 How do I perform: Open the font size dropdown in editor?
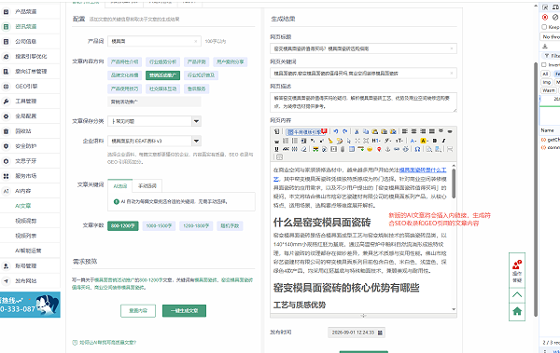(x=399, y=141)
